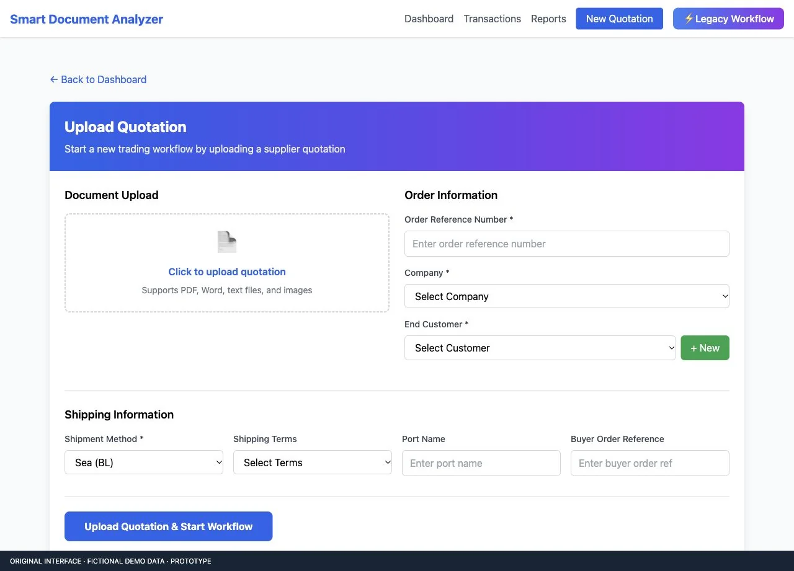Expand the End Customer selector
This screenshot has width=794, height=571.
540,348
